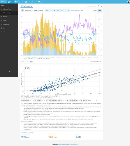
Task: Toggle Design series in scatter legend
Action: 28,69
